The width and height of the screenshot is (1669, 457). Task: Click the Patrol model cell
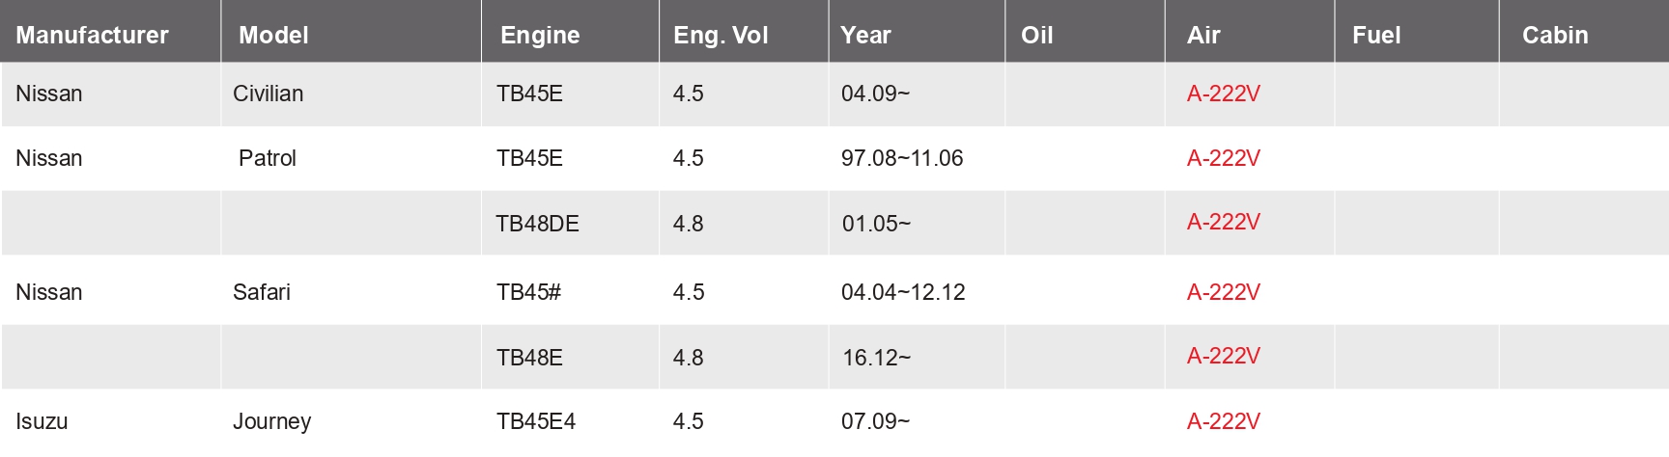(268, 158)
